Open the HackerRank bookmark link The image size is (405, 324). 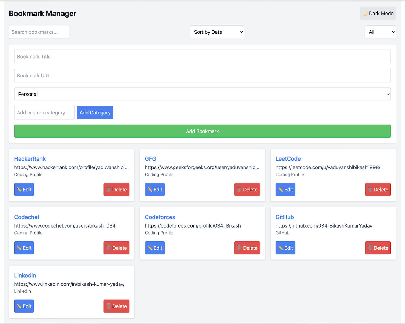[30, 159]
